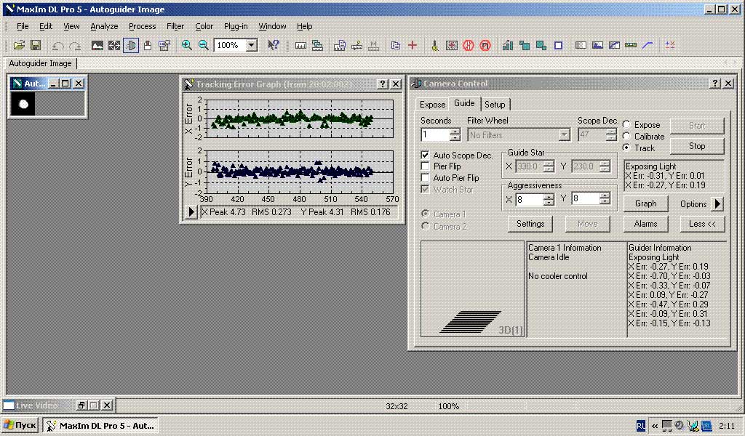This screenshot has width=745, height=436.
Task: Open the zoom percentage dropdown
Action: pos(252,45)
